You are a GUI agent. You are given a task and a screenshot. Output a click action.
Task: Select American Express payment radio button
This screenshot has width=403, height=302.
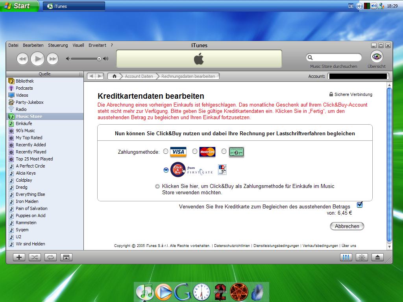[x=224, y=151]
